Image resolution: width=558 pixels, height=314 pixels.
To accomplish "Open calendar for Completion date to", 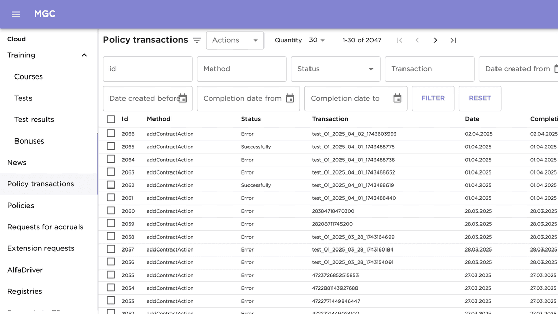I will coord(397,98).
